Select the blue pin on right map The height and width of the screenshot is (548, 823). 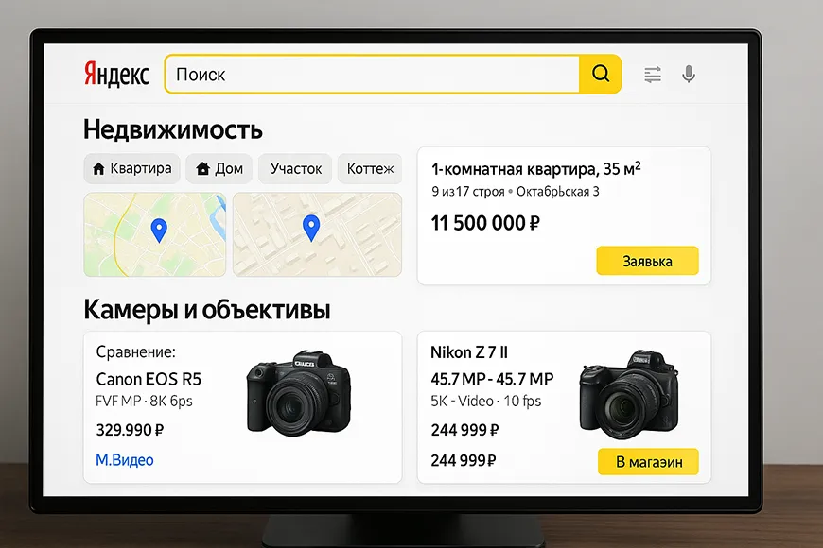[x=311, y=228]
